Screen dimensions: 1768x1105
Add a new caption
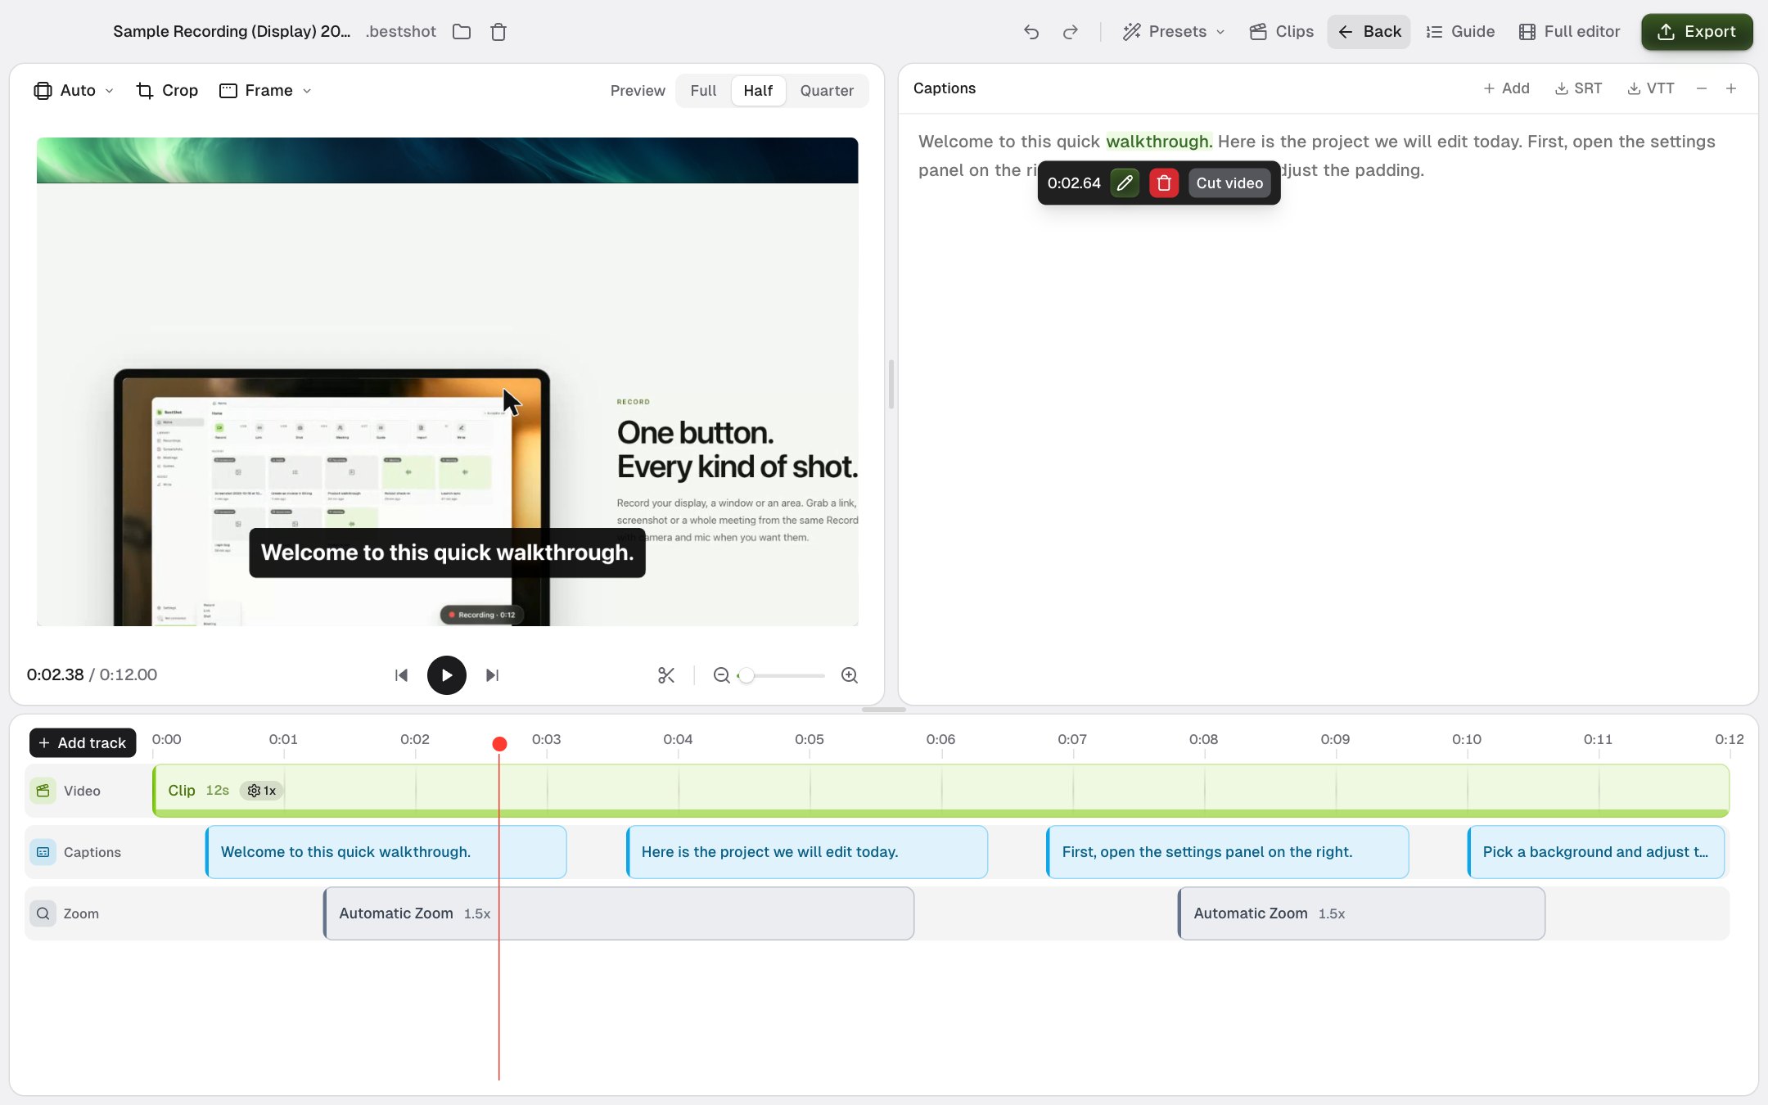[x=1506, y=88]
